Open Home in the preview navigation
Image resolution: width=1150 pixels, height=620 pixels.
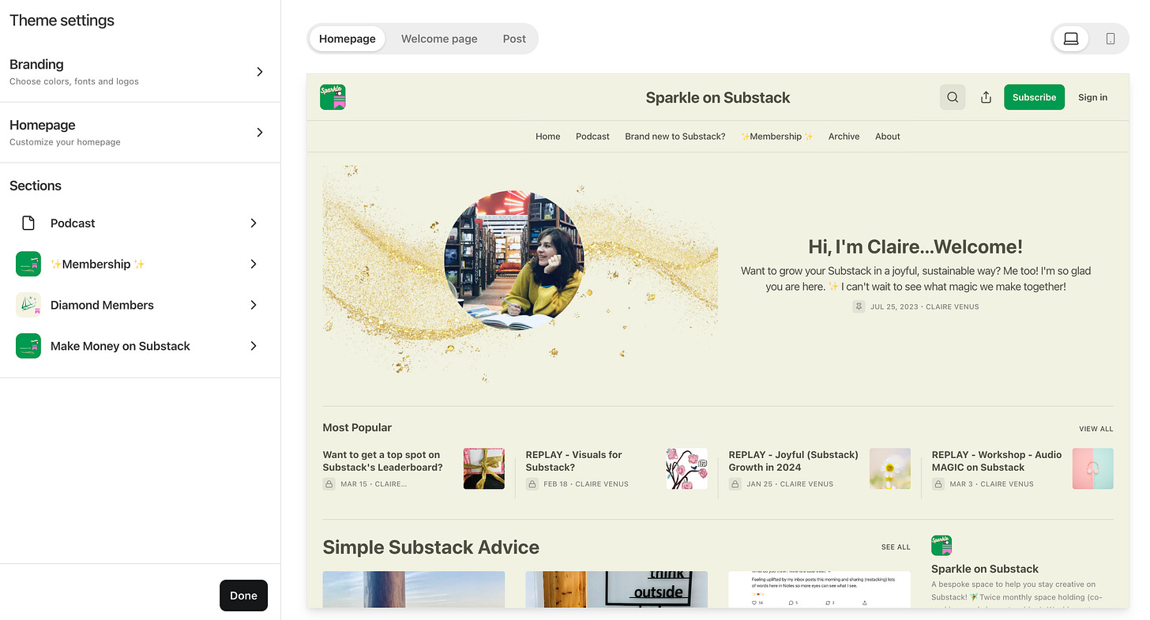548,137
